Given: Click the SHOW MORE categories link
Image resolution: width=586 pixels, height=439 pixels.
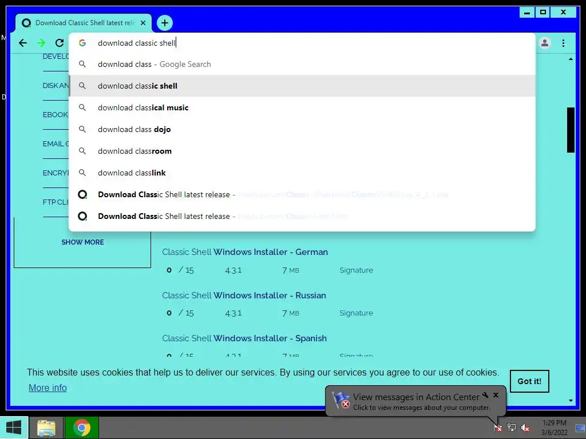Looking at the screenshot, I should click(x=82, y=242).
